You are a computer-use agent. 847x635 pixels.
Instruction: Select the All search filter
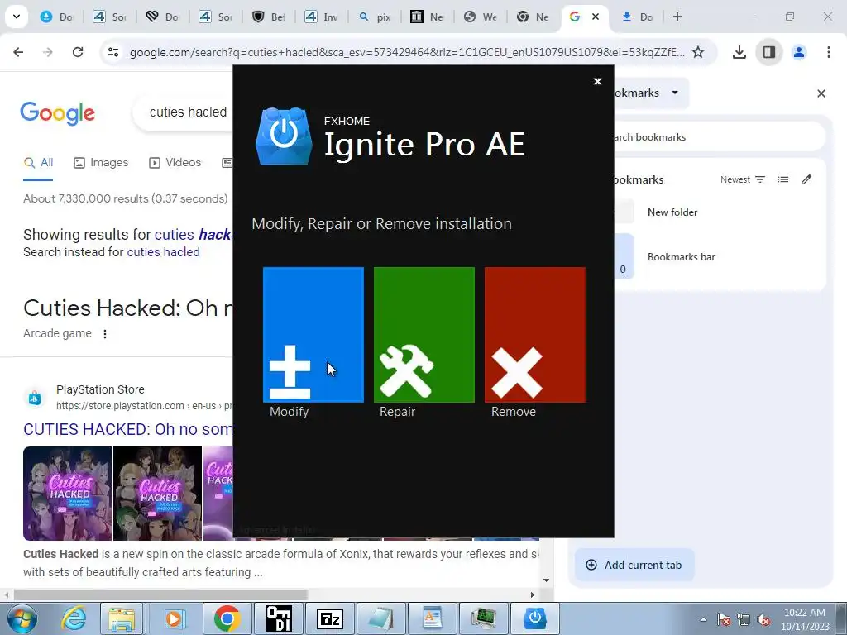click(38, 163)
